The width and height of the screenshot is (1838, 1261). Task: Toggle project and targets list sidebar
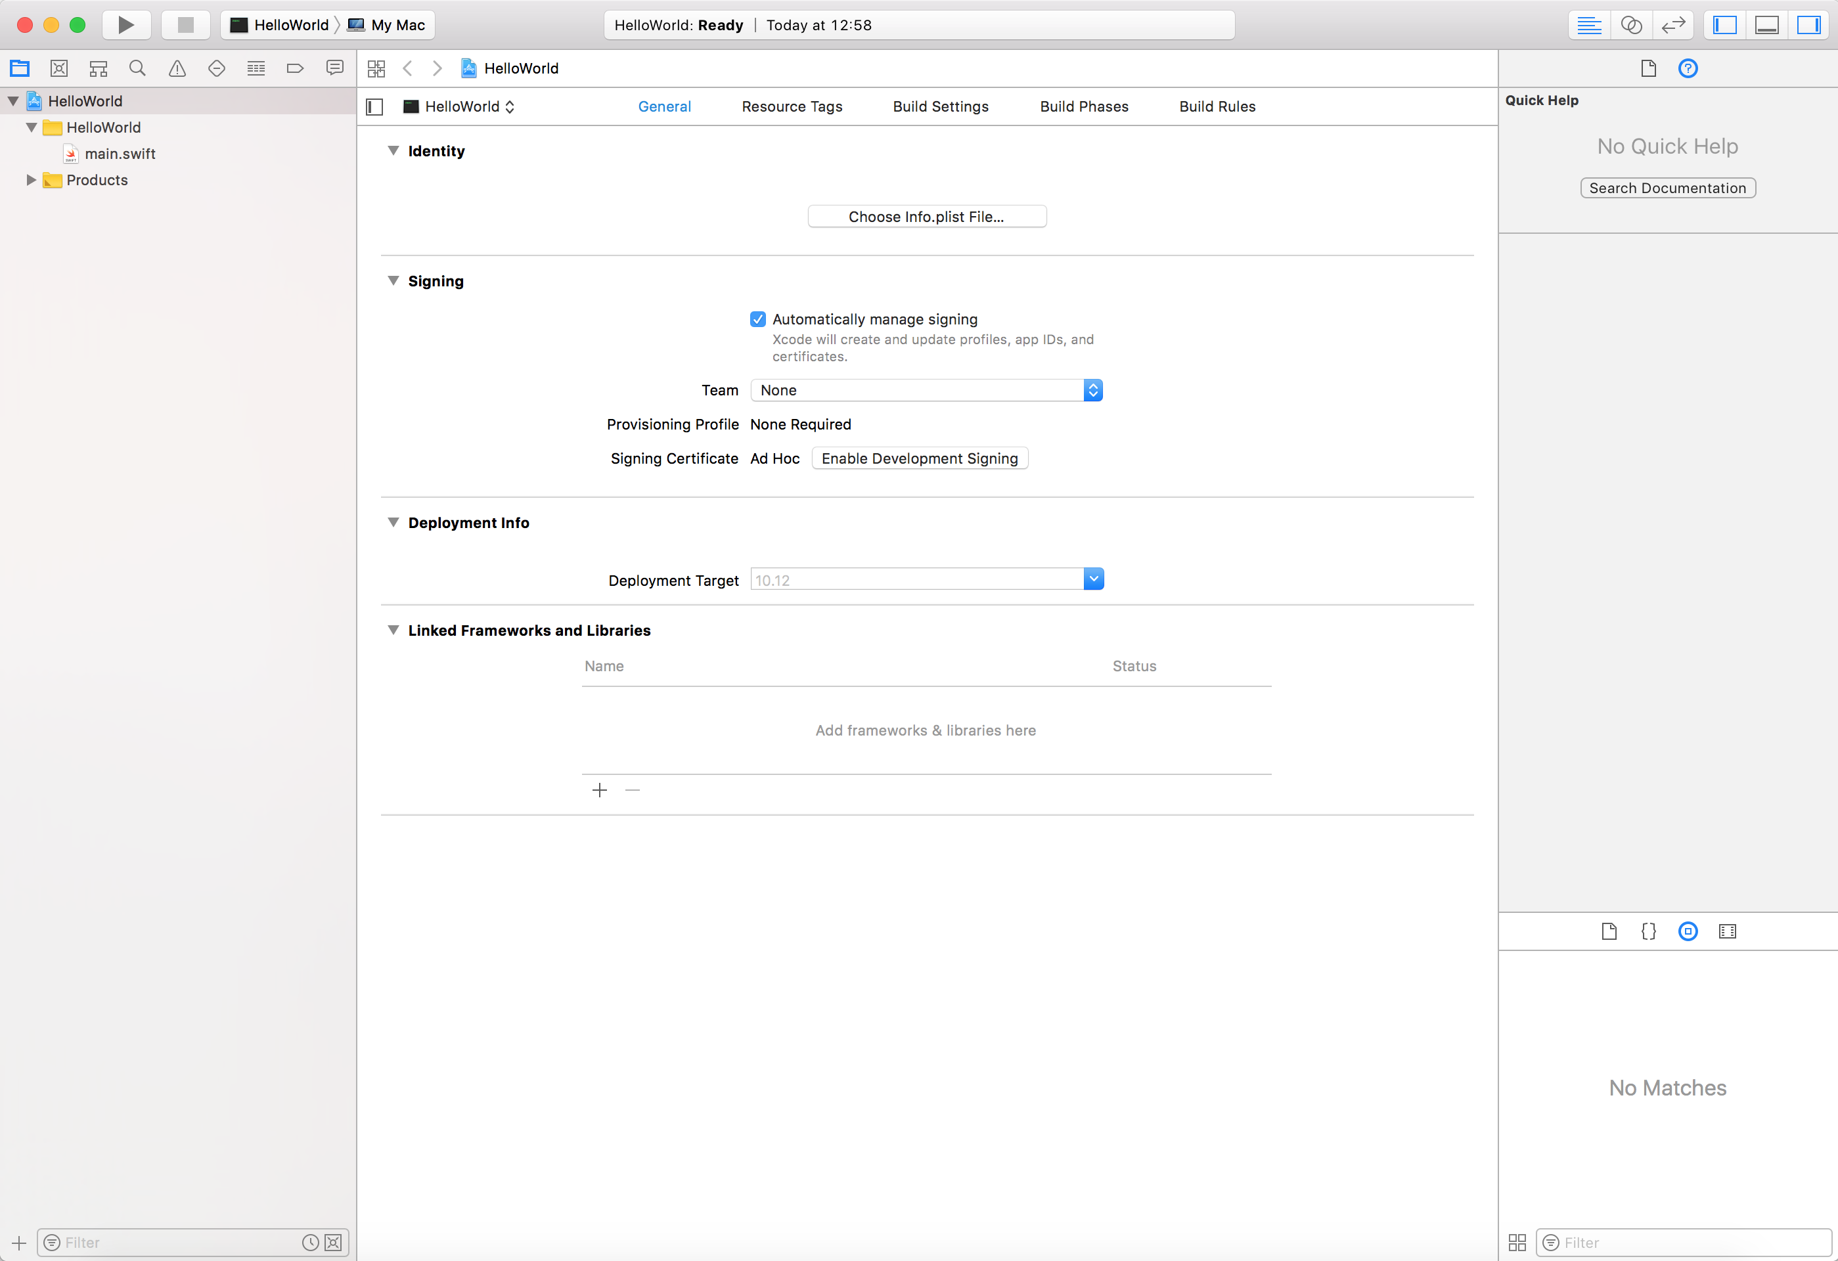[375, 107]
